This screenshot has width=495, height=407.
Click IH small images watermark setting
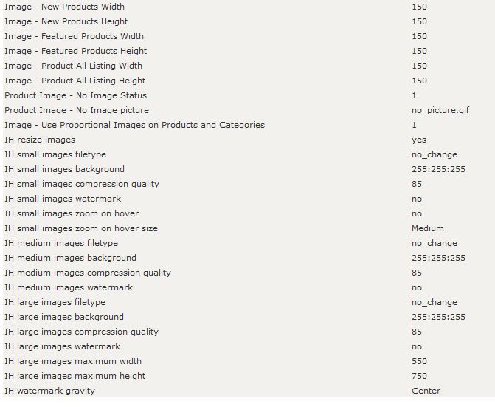coord(248,199)
